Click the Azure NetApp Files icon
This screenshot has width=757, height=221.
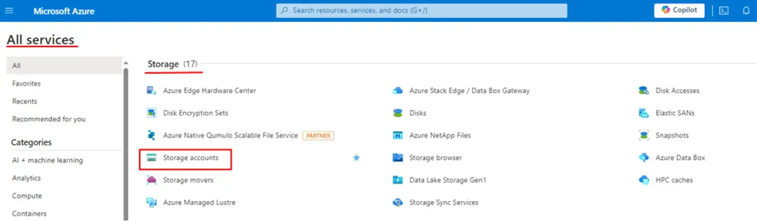point(398,135)
